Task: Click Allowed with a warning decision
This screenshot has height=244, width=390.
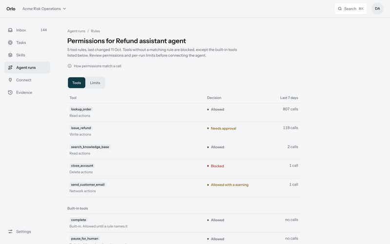Action: point(228,185)
